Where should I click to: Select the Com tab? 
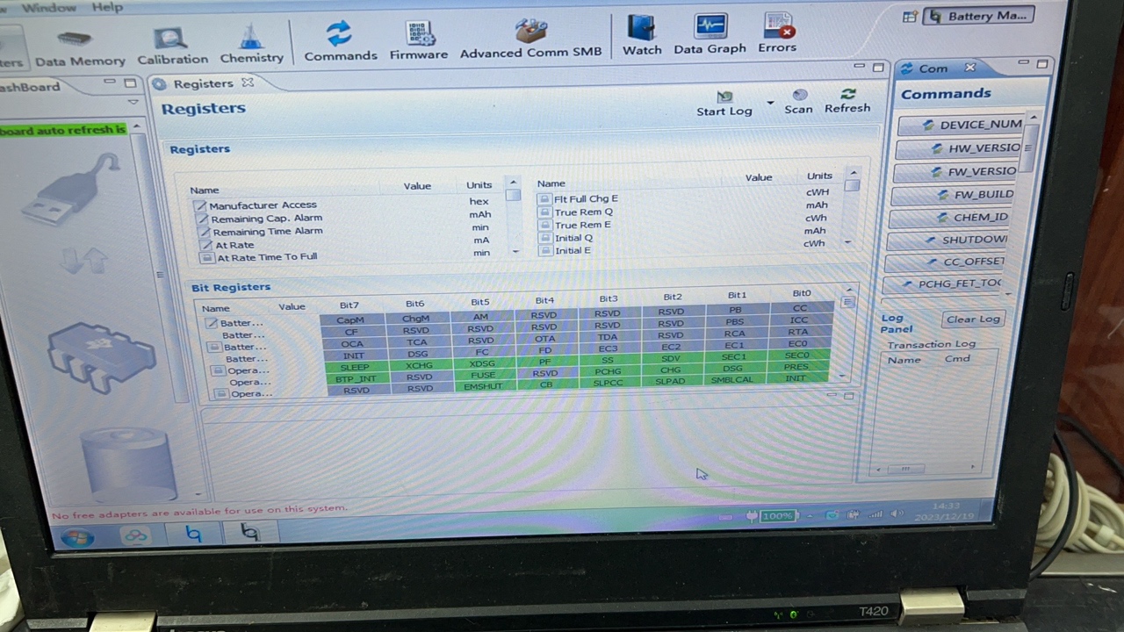tap(933, 68)
